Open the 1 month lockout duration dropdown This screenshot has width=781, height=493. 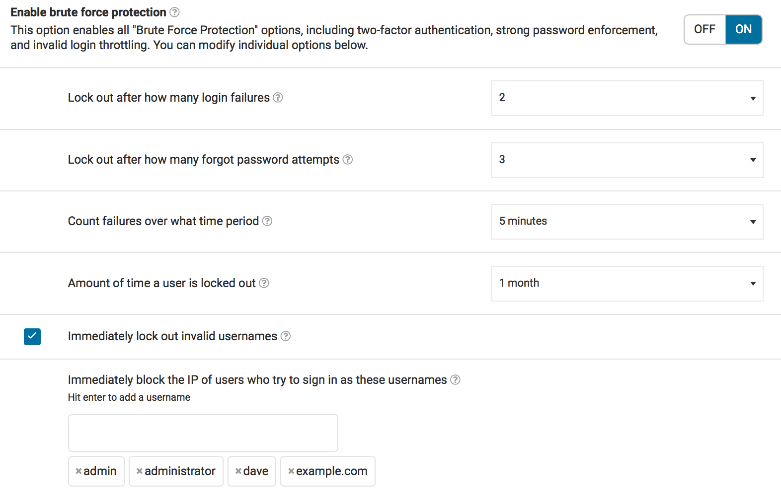click(627, 284)
